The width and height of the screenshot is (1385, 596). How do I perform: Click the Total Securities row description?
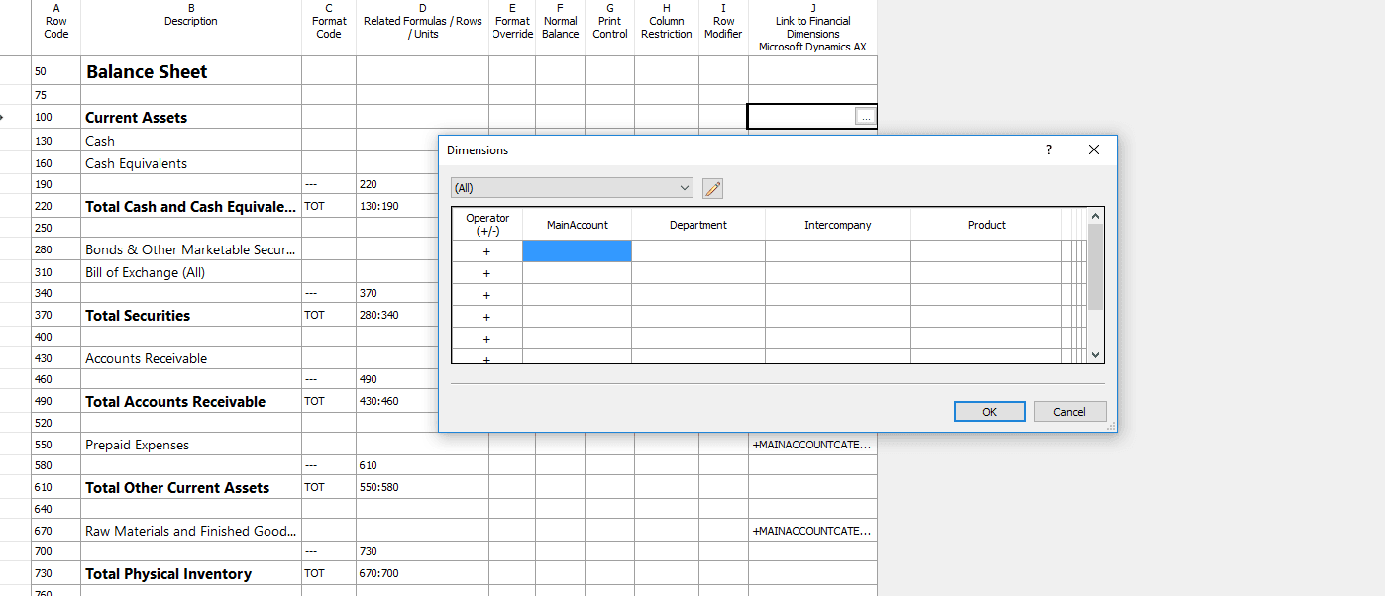(x=190, y=316)
